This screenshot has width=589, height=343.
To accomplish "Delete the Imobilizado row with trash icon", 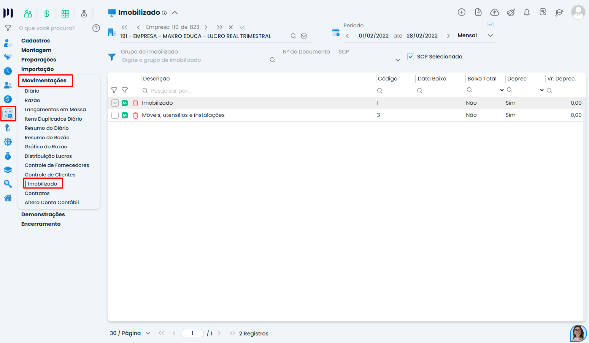I will tap(135, 103).
